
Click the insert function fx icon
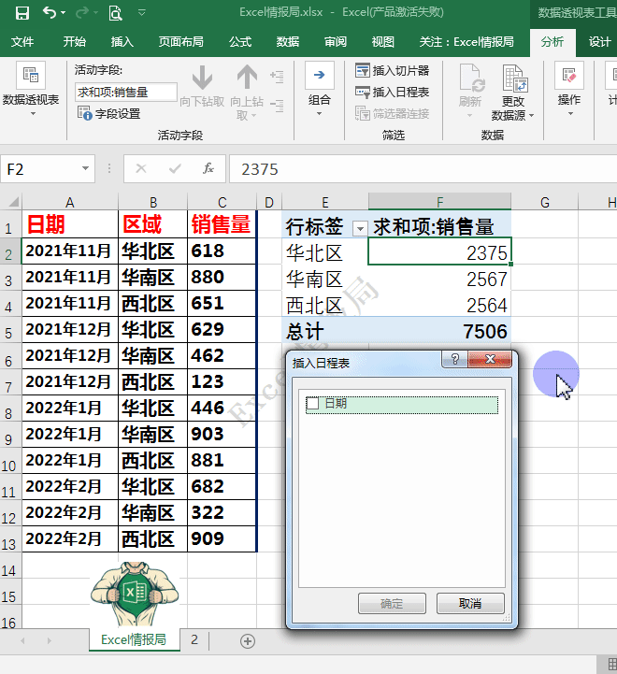pyautogui.click(x=208, y=169)
